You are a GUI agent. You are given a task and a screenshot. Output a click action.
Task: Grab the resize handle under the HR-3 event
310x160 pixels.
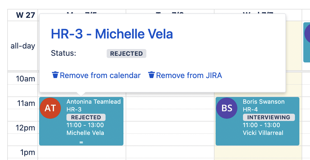click(81, 142)
